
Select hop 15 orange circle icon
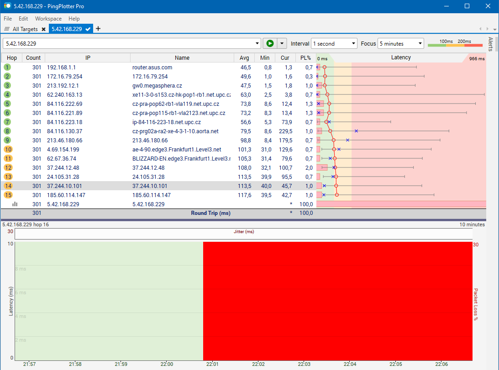tap(8, 195)
